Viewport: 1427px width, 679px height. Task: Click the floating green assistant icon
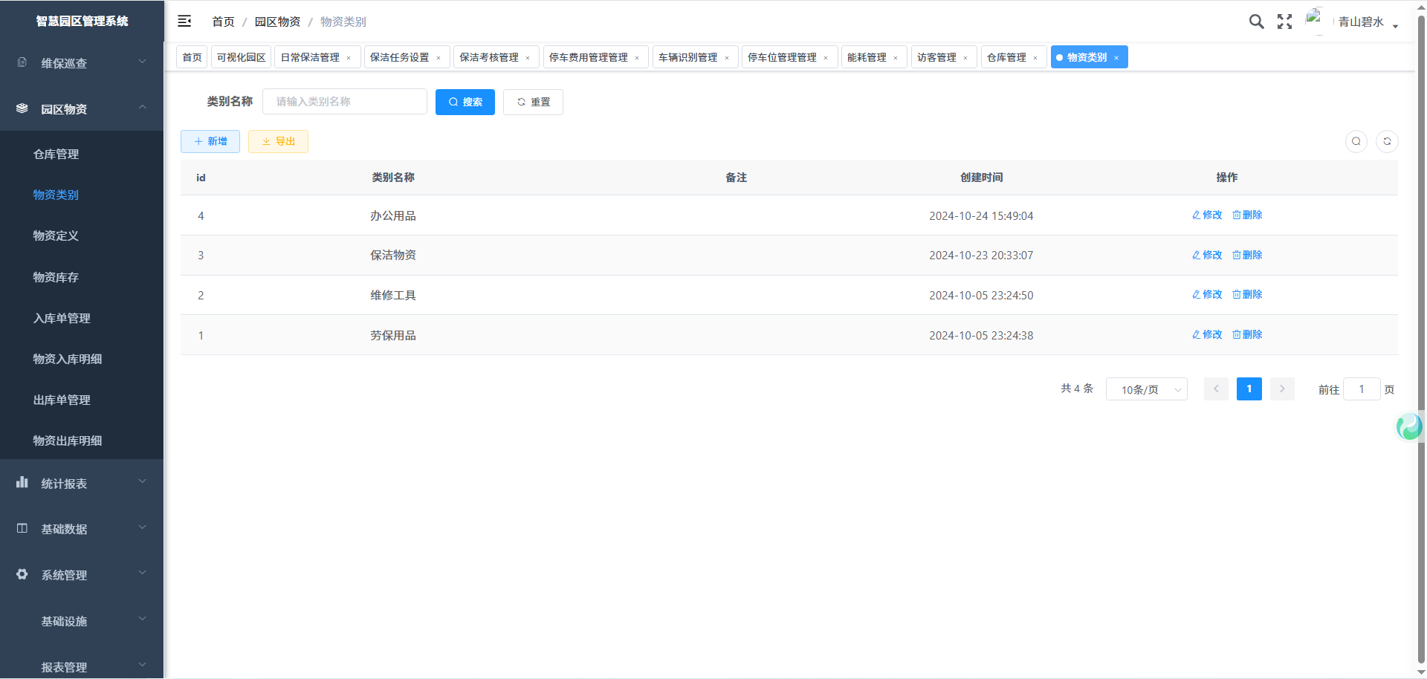pyautogui.click(x=1408, y=426)
